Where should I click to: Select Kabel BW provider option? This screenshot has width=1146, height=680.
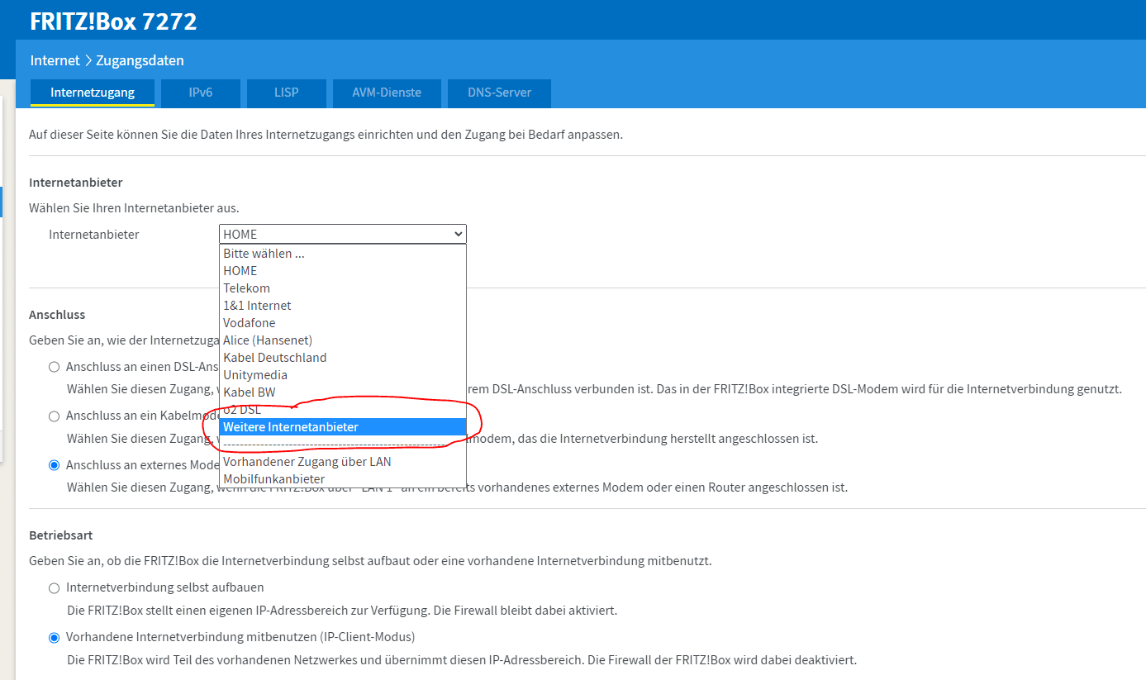point(343,392)
